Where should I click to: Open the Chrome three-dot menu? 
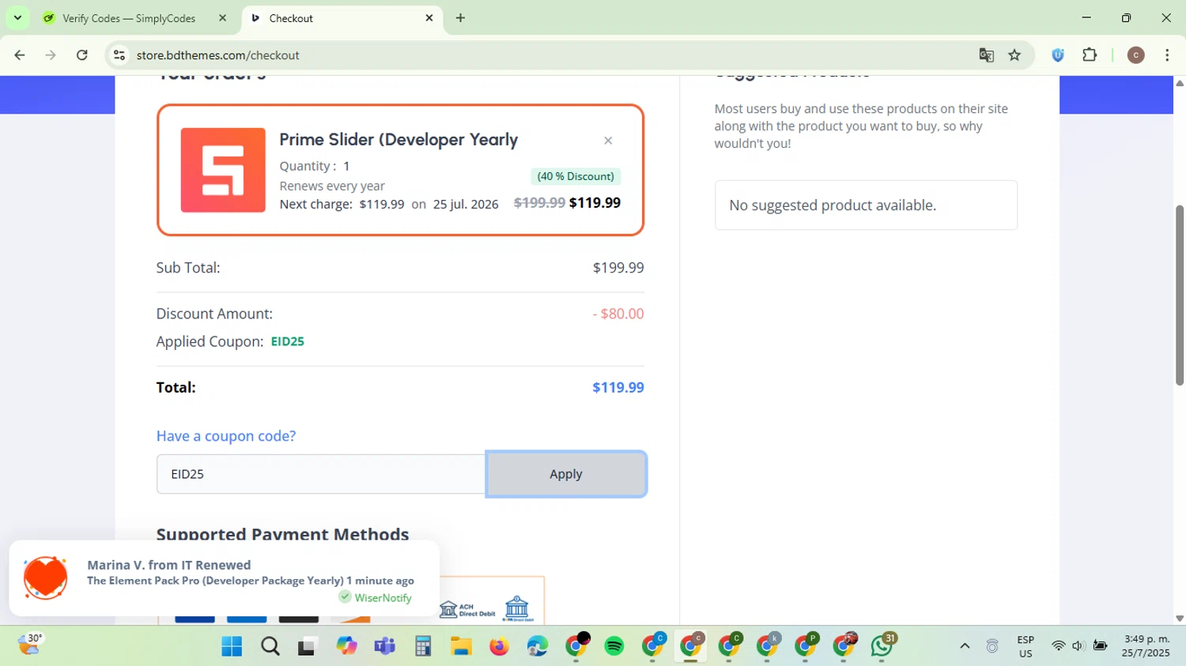pyautogui.click(x=1167, y=55)
